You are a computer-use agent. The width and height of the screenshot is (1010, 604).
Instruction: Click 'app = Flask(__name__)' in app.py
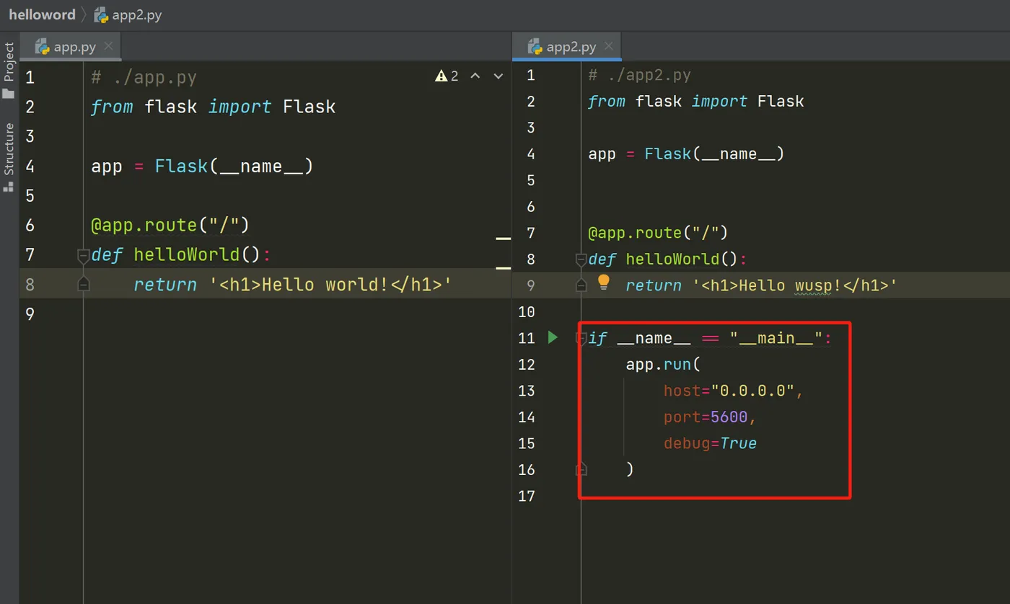pos(202,166)
